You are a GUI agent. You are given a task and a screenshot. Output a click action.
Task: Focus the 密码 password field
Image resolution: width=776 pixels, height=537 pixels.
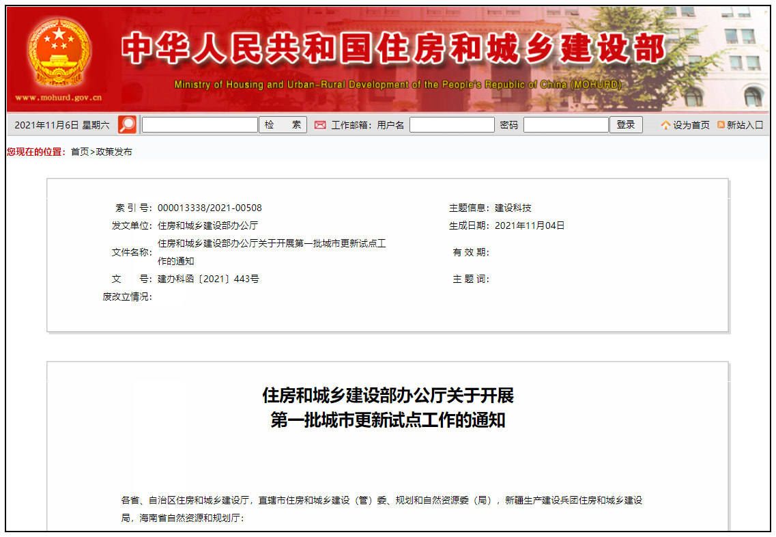click(x=566, y=124)
